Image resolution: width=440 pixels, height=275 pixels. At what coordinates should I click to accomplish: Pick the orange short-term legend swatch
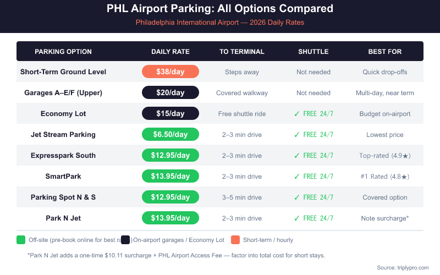235,239
